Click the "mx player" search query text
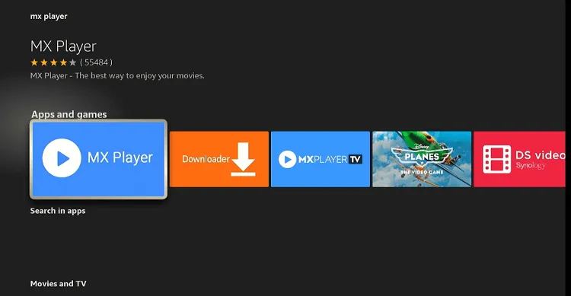Image resolution: width=571 pixels, height=296 pixels. coord(49,17)
